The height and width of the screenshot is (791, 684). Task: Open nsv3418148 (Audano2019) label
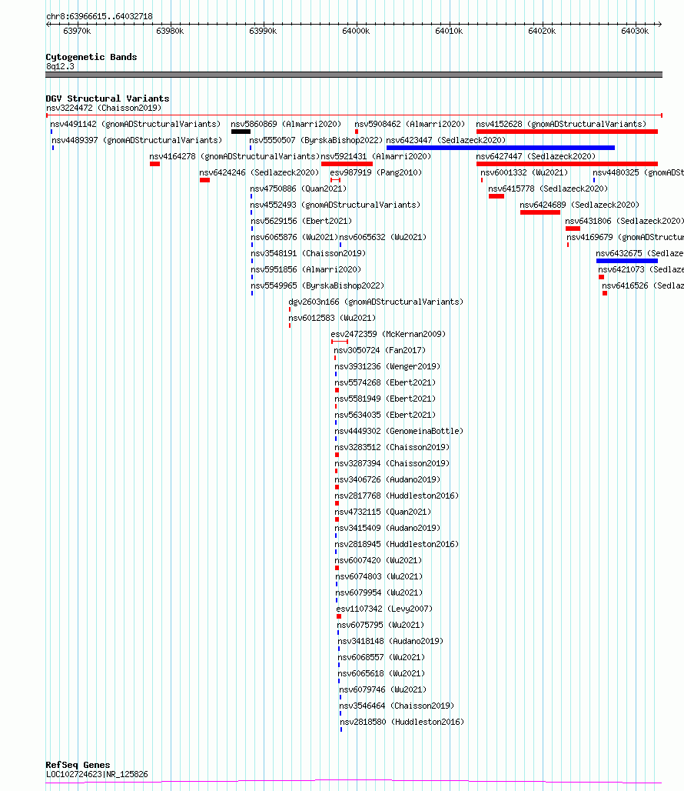390,641
